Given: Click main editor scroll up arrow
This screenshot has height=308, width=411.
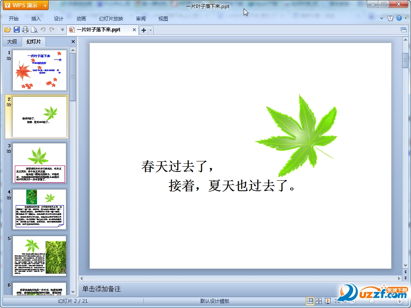Looking at the screenshot, I should click(x=405, y=40).
